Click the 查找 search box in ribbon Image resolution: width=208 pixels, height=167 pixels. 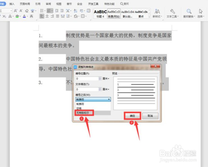point(124,4)
